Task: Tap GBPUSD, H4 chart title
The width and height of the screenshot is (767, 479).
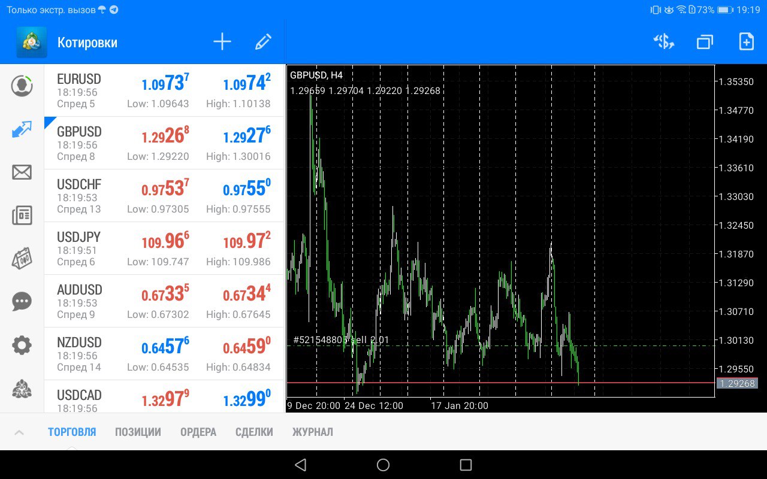Action: 316,75
